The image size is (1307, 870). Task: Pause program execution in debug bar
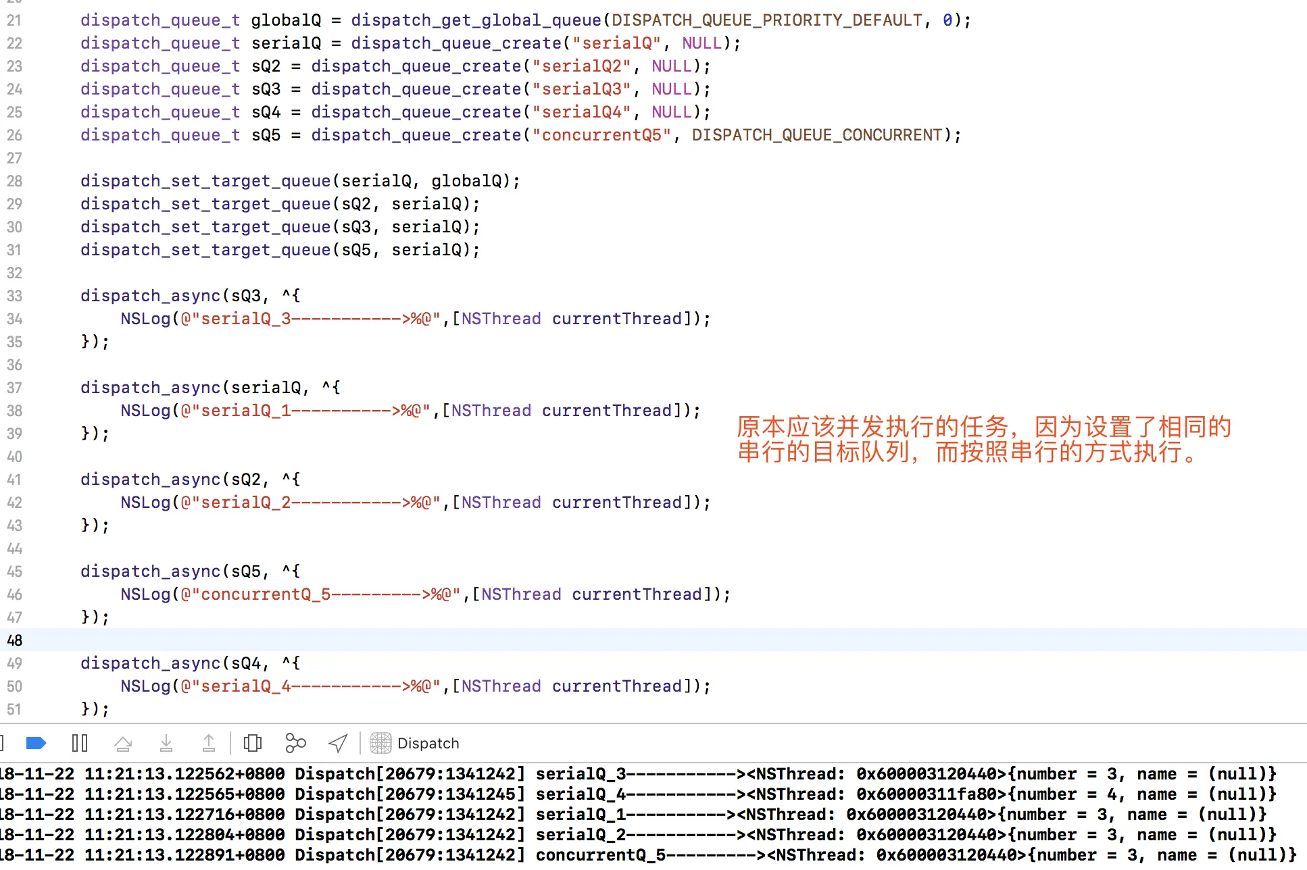point(79,743)
